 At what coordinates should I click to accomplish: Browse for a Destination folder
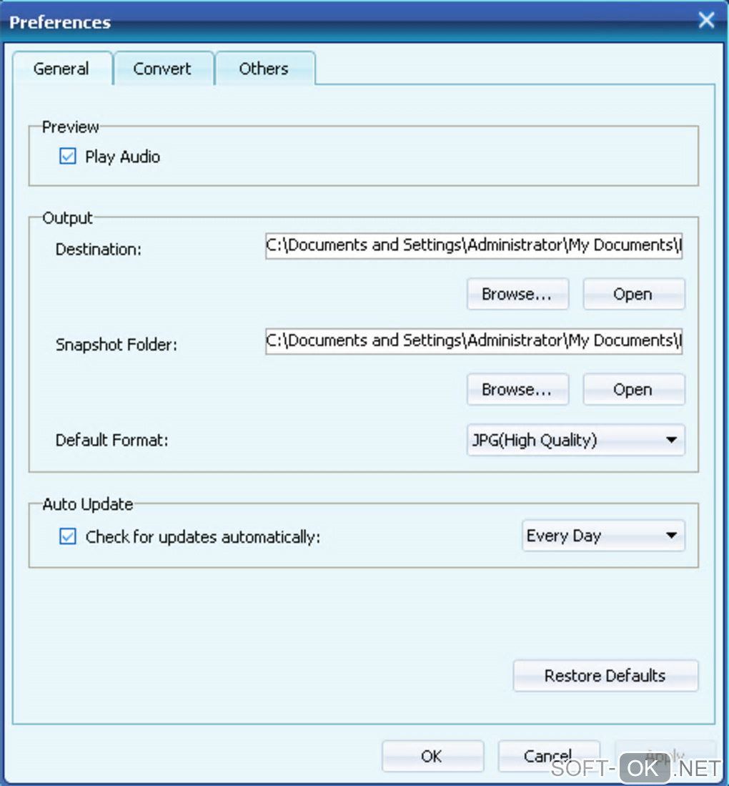(x=517, y=294)
